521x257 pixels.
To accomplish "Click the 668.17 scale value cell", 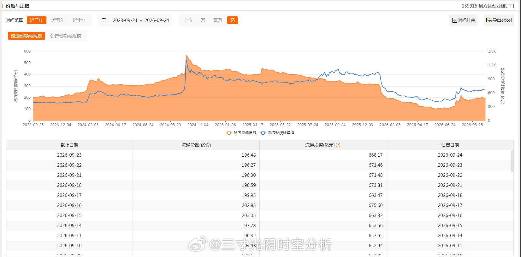I will pyautogui.click(x=323, y=155).
